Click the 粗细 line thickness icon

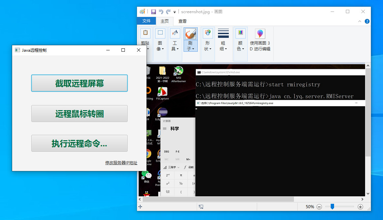click(223, 33)
